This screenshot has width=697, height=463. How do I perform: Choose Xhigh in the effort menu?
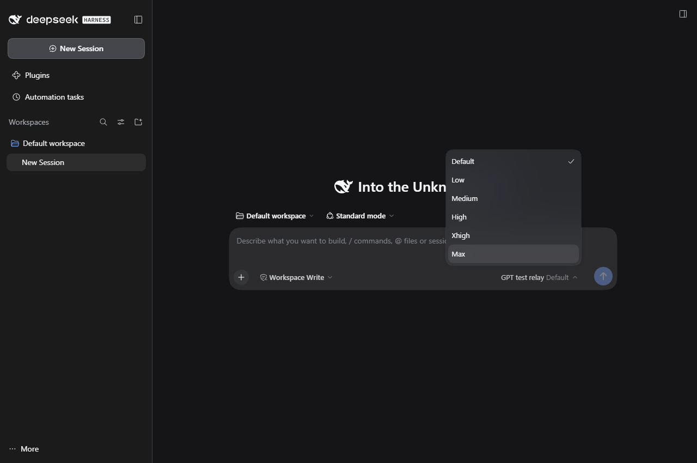tap(513, 235)
